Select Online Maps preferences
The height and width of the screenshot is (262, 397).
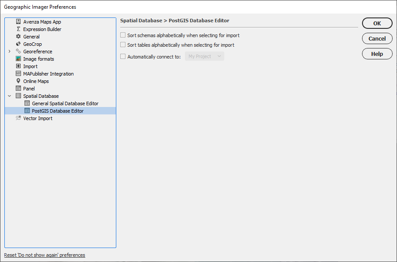click(x=36, y=81)
